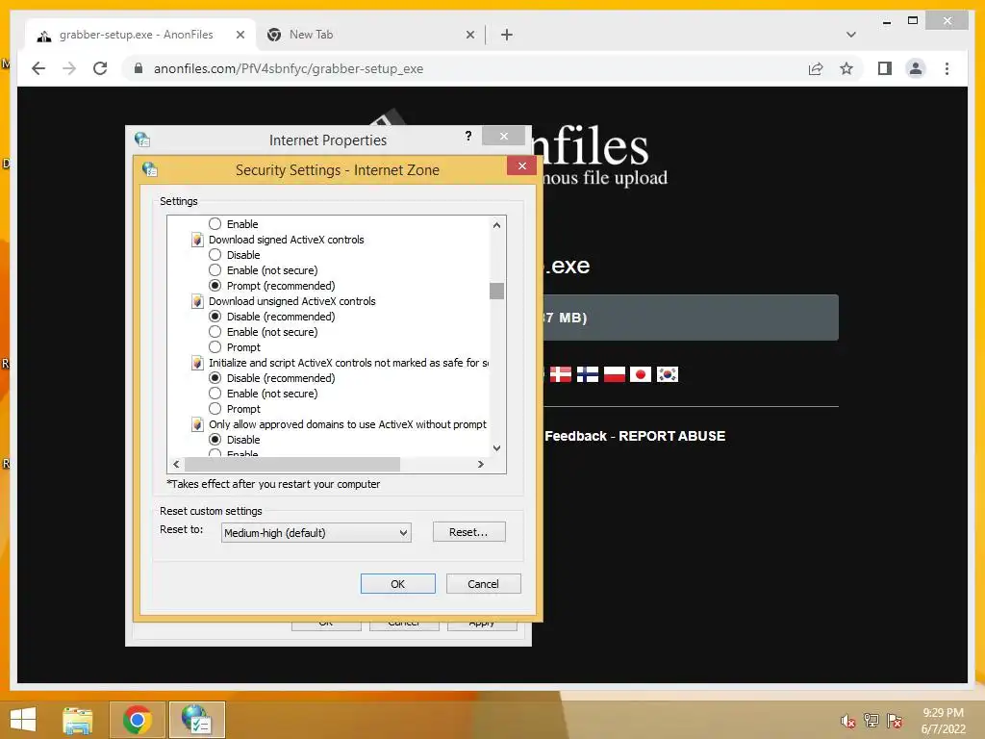
Task: Click the vertical scrollbar thumb in settings
Action: coord(496,291)
